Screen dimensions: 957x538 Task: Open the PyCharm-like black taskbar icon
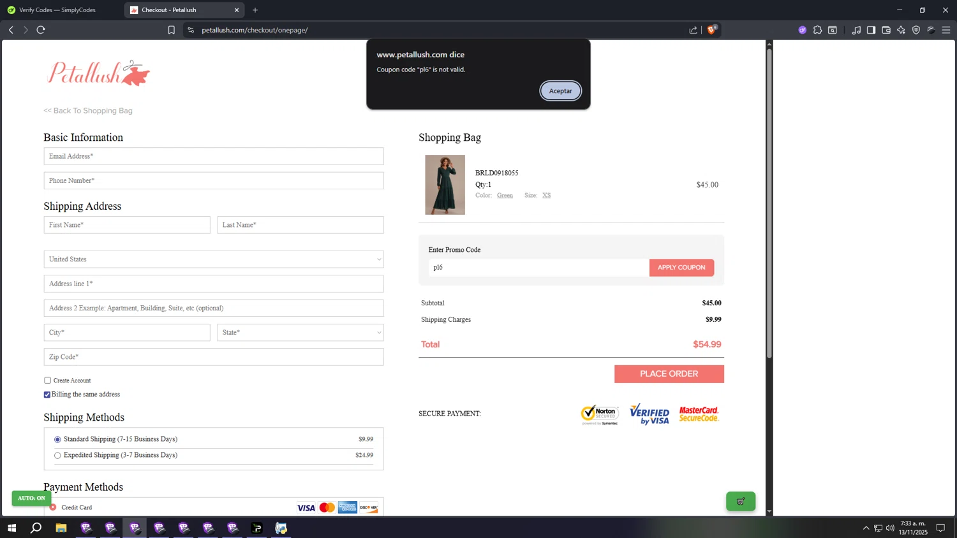[256, 528]
